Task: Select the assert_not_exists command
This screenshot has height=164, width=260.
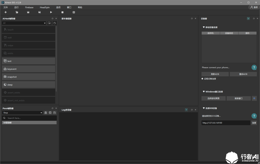Action: point(29,100)
